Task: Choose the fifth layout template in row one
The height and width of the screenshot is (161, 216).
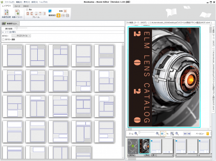Action: pos(104,55)
